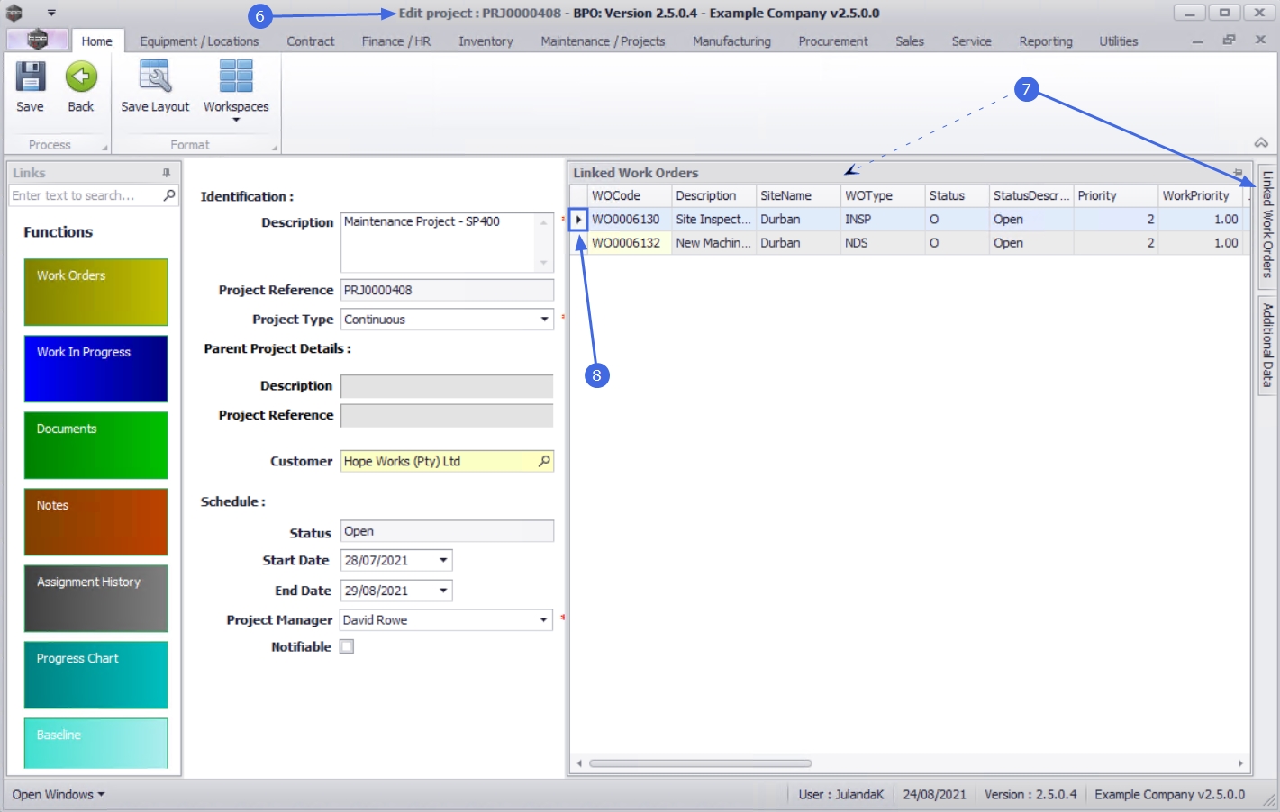This screenshot has height=812, width=1280.
Task: Click the Links search magnifier icon
Action: click(x=169, y=195)
